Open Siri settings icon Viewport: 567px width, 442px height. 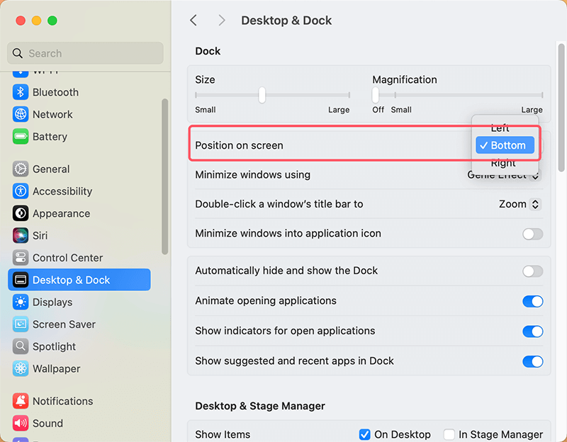pos(21,235)
